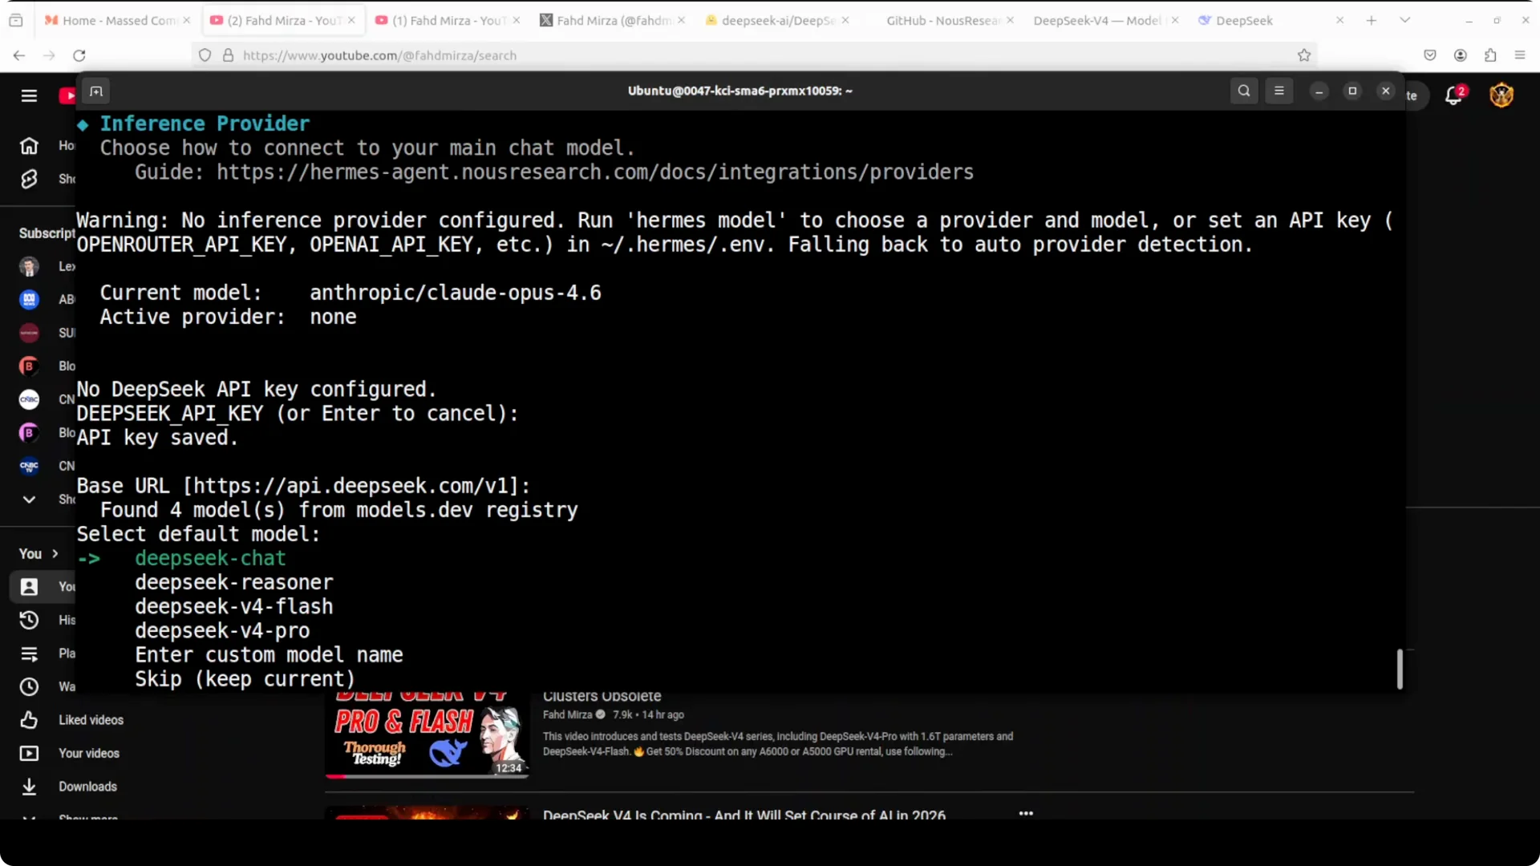Screen dimensions: 1540x866
Task: Open the Watch later clock icon
Action: (x=29, y=687)
